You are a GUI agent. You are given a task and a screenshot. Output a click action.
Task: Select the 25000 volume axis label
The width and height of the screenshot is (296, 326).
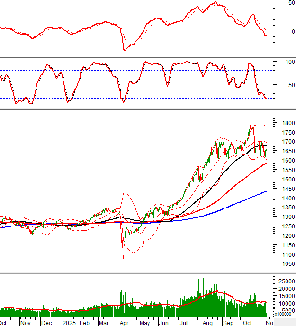[x=287, y=281]
